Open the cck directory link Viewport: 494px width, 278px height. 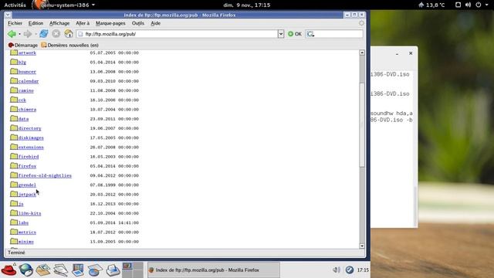click(22, 100)
